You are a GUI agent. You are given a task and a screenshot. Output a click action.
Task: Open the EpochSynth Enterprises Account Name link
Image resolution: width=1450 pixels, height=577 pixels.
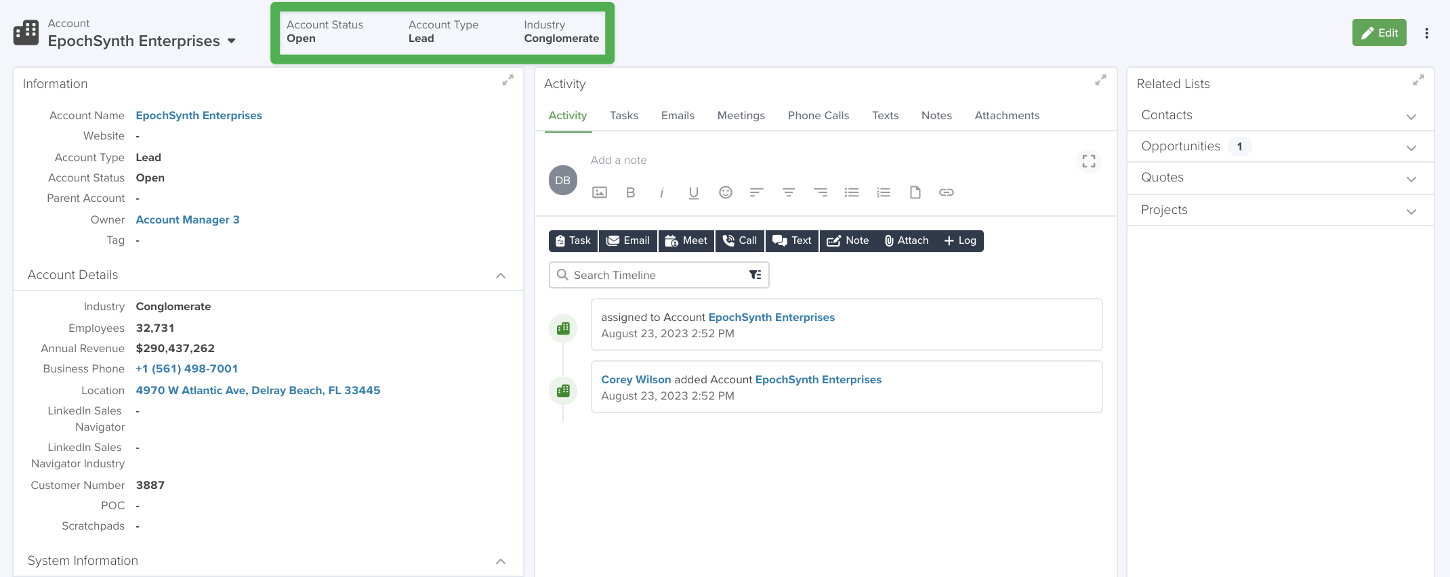click(x=199, y=116)
